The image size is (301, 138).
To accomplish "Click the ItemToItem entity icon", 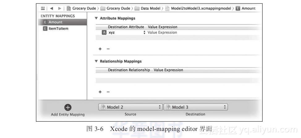I will pyautogui.click(x=45, y=29).
